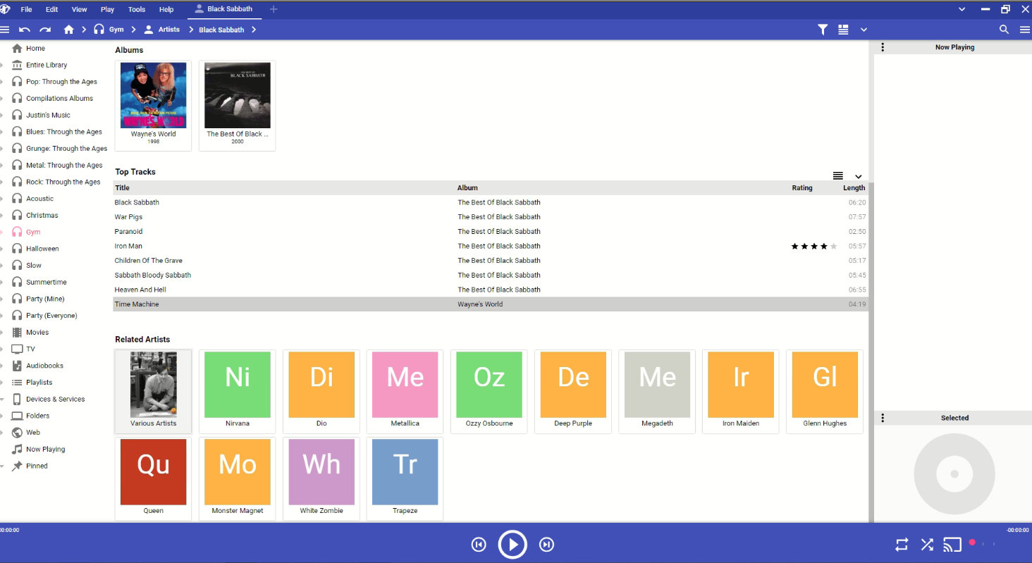Click the filter funnel icon in toolbar

coord(822,30)
